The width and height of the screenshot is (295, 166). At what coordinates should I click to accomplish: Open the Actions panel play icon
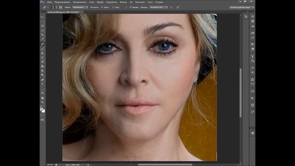(253, 98)
